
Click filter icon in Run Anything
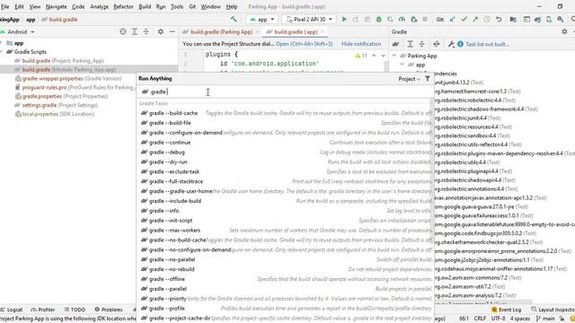pos(428,78)
